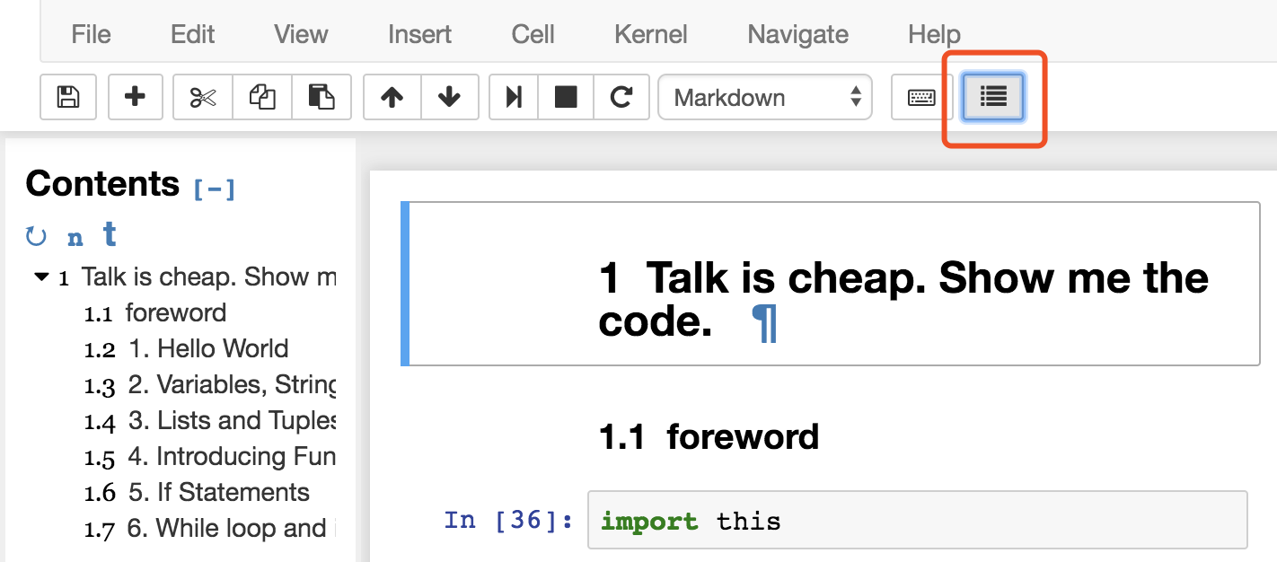Collapse Contents panel with [-] link
Viewport: 1277px width, 562px height.
pyautogui.click(x=214, y=188)
